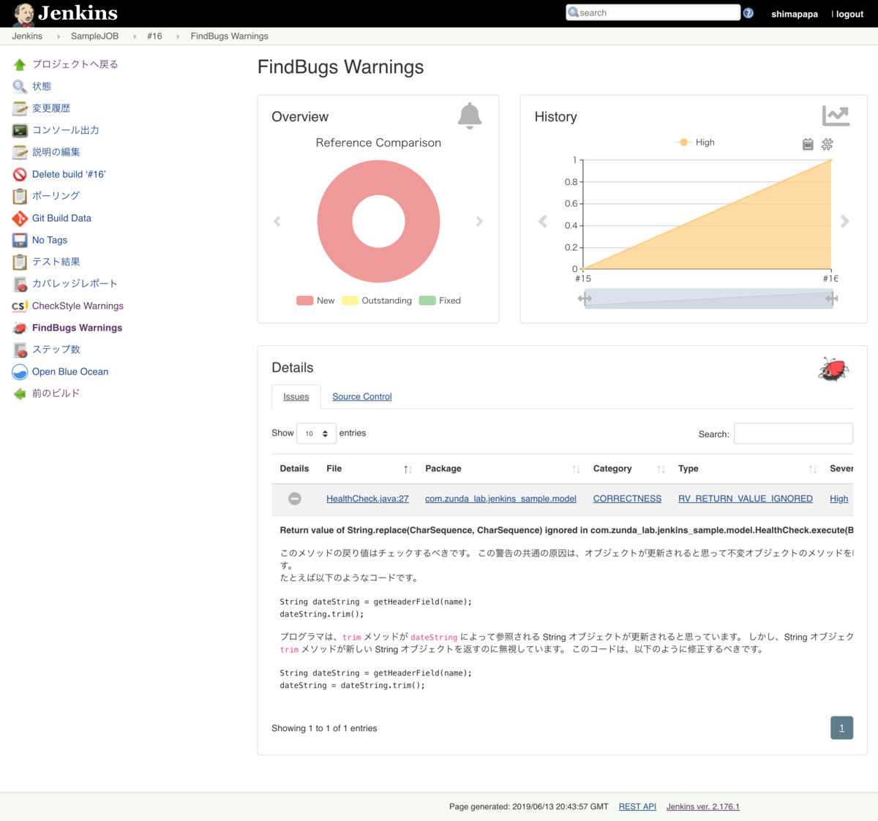Open HealthCheck.java:27 link

(367, 499)
